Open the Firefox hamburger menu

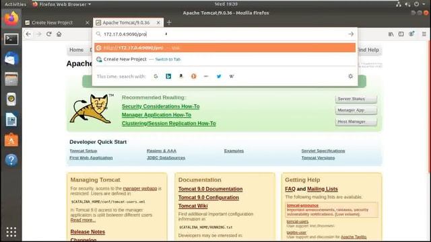coord(424,34)
